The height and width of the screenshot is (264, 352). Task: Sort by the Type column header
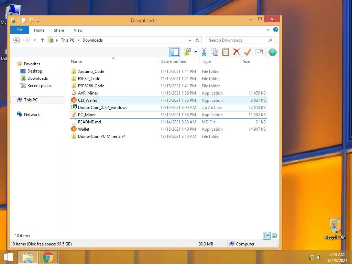(x=206, y=62)
